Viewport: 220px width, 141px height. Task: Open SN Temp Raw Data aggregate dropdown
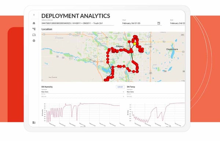click(156, 92)
